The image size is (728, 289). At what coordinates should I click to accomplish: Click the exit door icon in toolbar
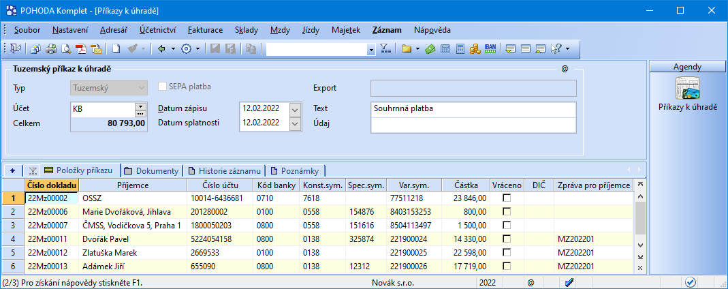(16, 49)
